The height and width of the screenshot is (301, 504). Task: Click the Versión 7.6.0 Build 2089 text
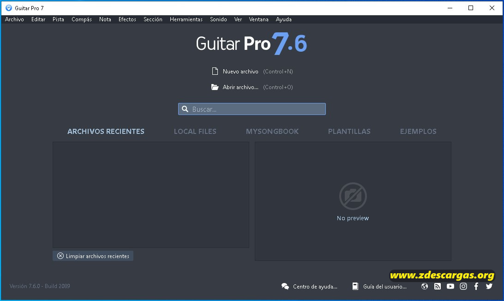40,286
